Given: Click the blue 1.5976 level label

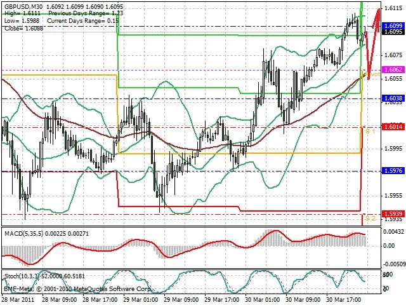Looking at the screenshot, I should (x=393, y=171).
